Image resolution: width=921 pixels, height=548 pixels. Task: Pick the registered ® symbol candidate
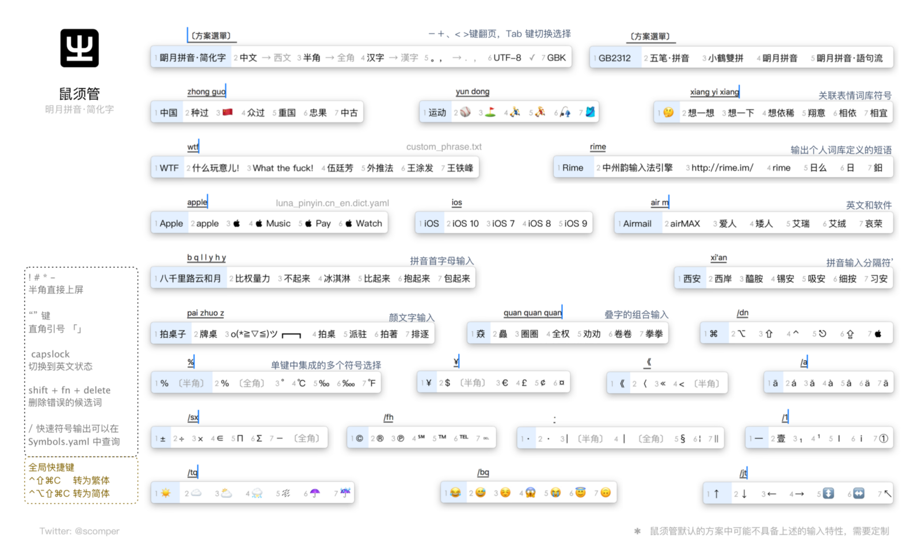tap(380, 439)
